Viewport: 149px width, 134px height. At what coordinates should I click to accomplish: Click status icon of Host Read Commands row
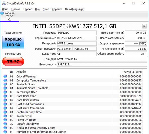click(x=5, y=104)
